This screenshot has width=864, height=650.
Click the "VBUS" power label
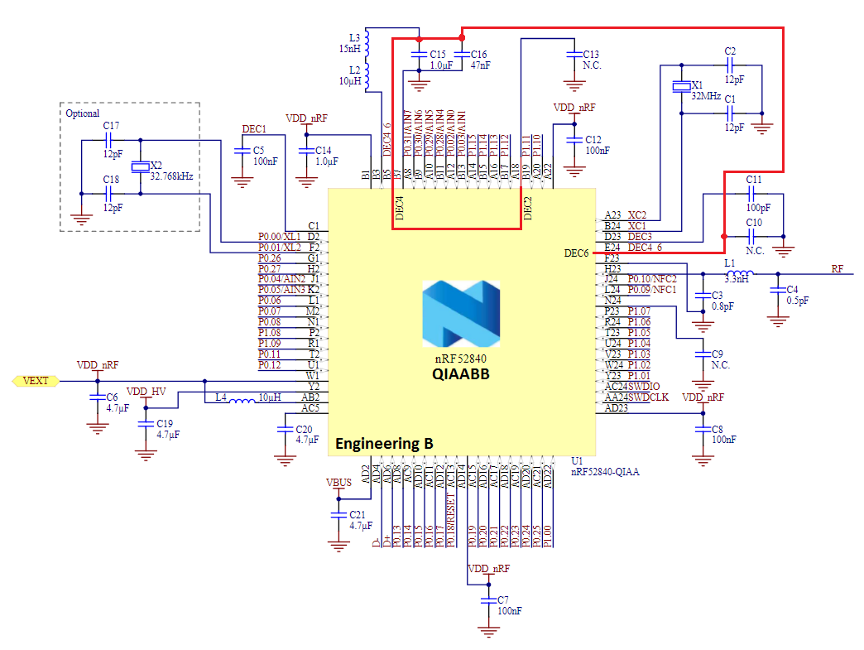coord(338,483)
